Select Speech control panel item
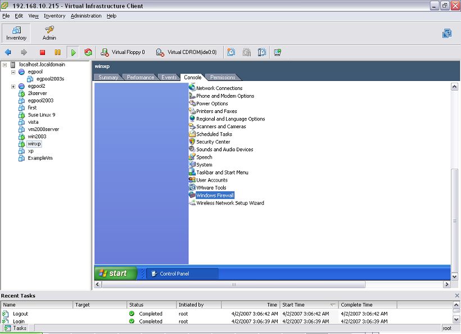This screenshot has height=334, width=461. (x=201, y=157)
